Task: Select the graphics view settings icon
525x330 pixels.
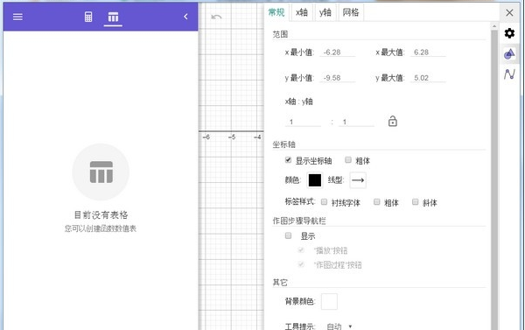Action: (509, 53)
